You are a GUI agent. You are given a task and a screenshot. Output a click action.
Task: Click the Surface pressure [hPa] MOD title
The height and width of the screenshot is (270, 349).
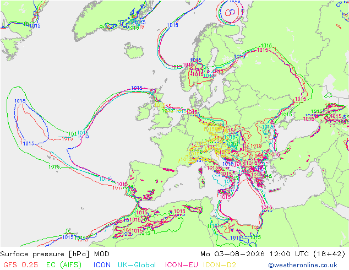coord(54,254)
